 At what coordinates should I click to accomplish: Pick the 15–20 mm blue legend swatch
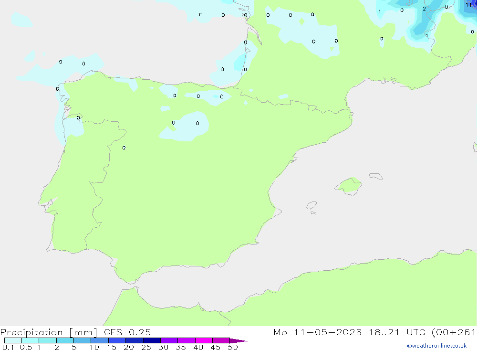tap(117, 340)
